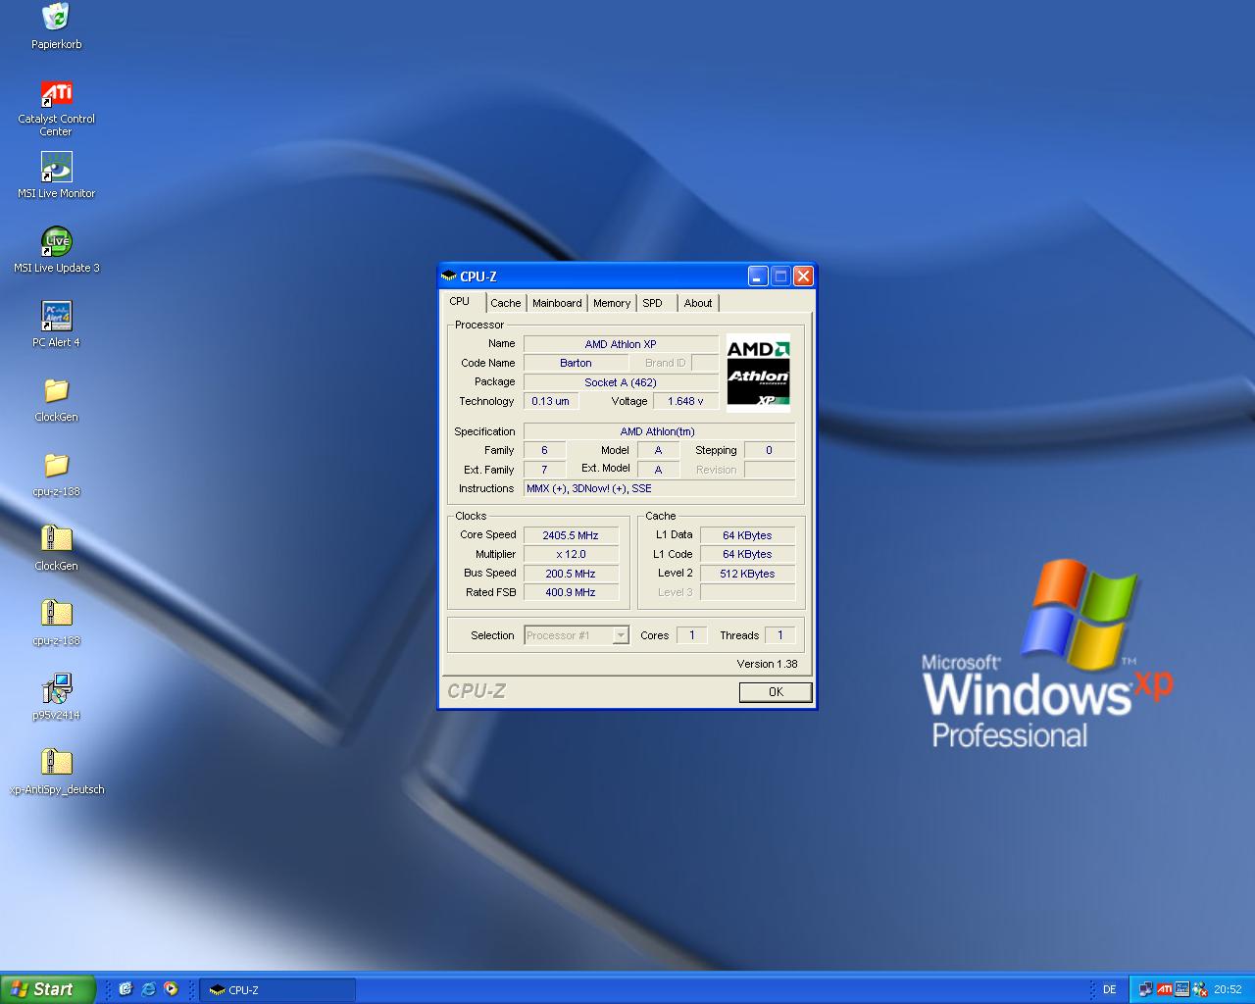
Task: Click the CPU-Z taskbar button
Action: [x=277, y=990]
